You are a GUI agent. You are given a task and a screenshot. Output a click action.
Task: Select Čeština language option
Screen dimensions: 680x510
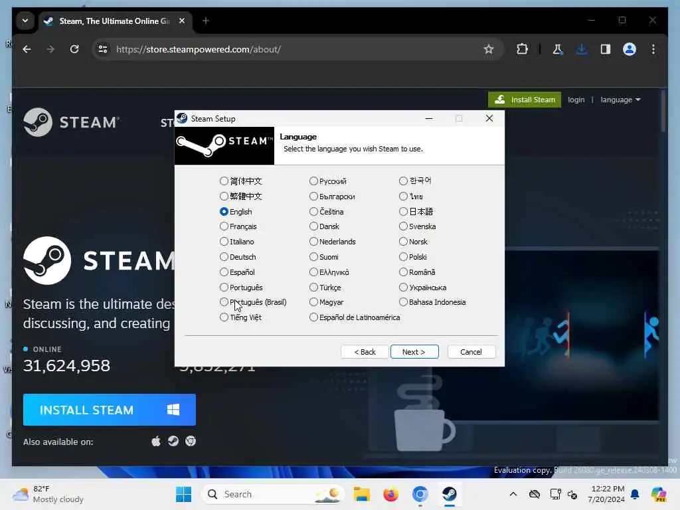[313, 212]
